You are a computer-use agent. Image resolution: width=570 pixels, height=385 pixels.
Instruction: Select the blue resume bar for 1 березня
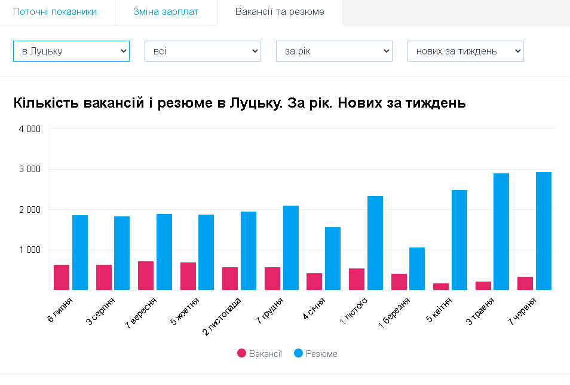pyautogui.click(x=417, y=269)
